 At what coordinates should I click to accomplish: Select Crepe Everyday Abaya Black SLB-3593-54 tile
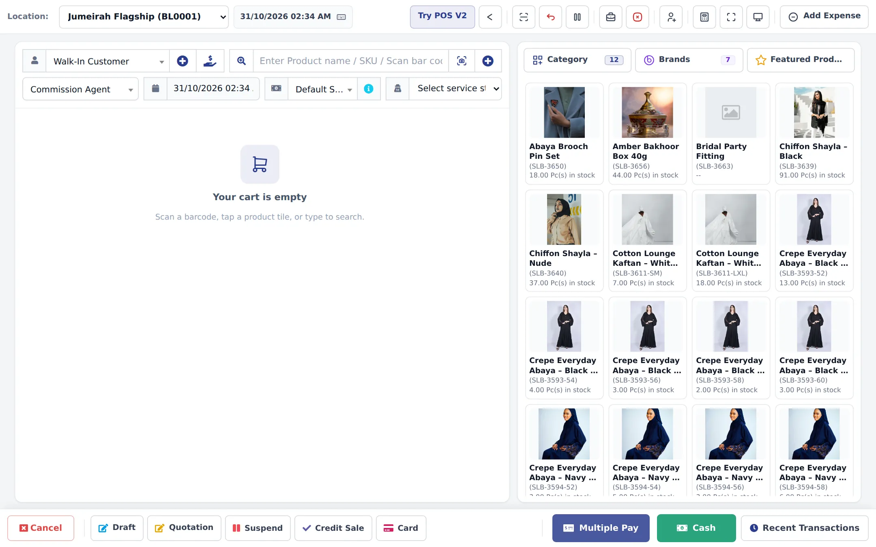point(564,348)
